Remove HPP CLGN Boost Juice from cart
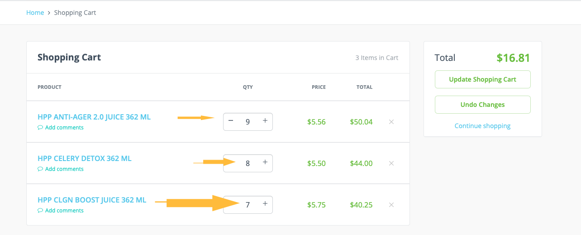This screenshot has height=235, width=581. click(391, 205)
